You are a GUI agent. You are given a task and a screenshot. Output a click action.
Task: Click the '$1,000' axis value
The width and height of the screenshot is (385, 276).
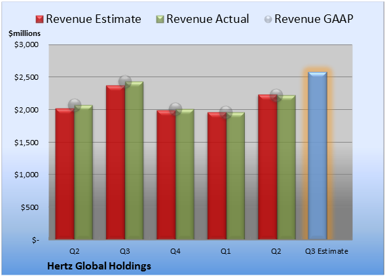coord(26,175)
